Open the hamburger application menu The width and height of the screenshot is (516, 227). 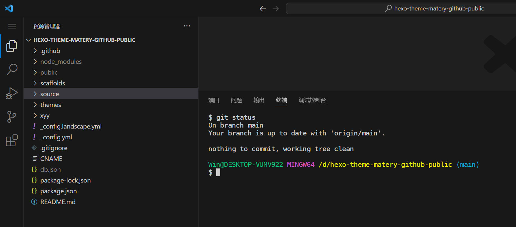pyautogui.click(x=12, y=26)
